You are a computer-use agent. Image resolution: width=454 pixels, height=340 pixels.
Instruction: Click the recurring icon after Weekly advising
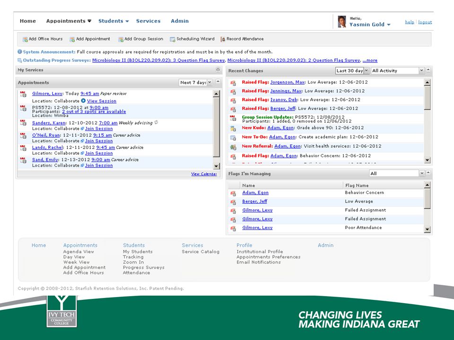click(x=157, y=122)
